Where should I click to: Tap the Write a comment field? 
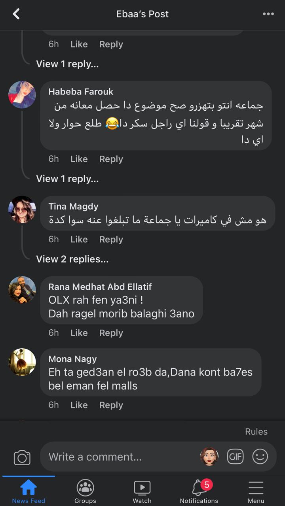point(119,457)
